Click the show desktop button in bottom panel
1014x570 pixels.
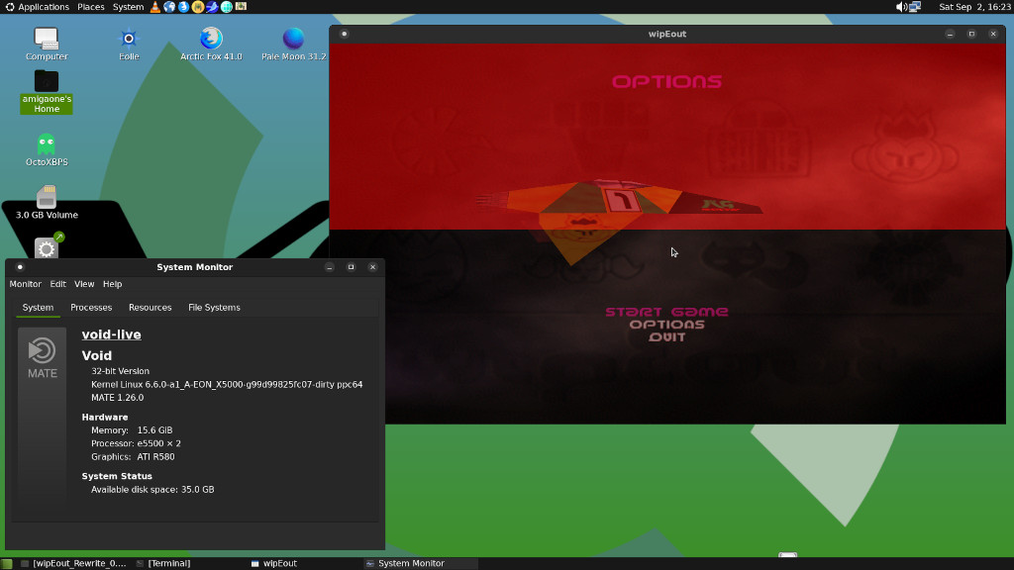(x=7, y=563)
